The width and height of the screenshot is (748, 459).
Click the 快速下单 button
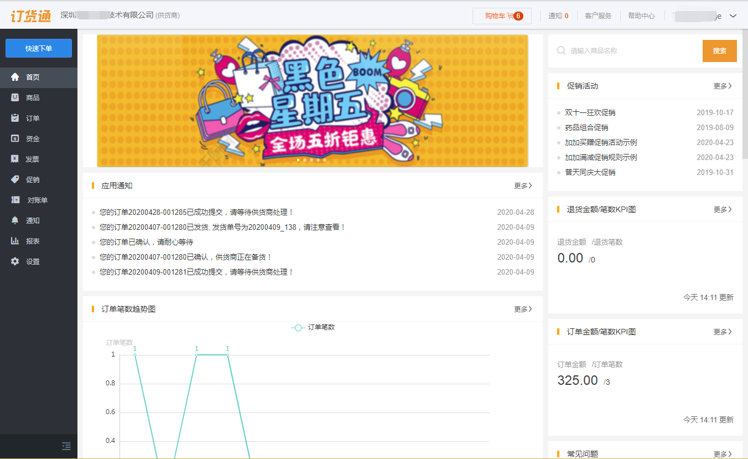click(x=39, y=48)
